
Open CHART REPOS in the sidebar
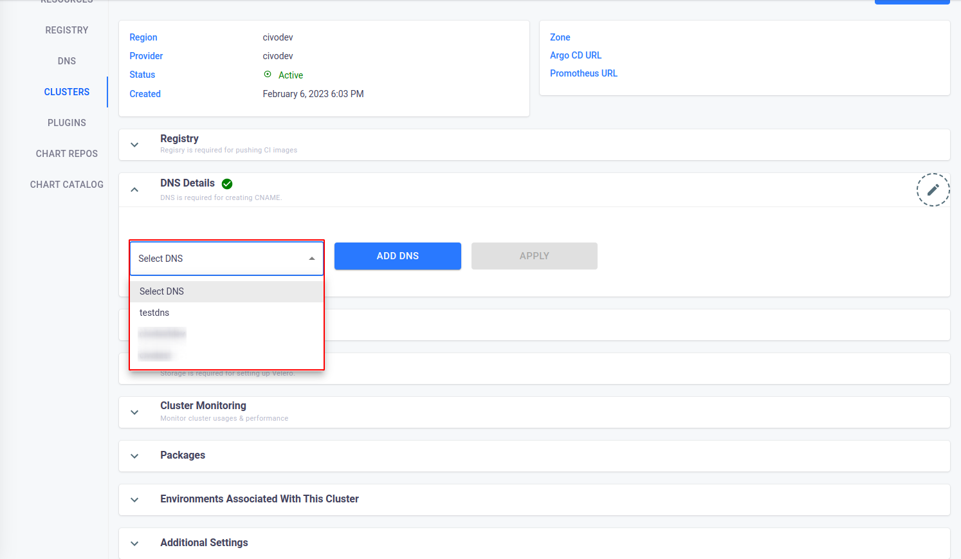click(x=67, y=154)
